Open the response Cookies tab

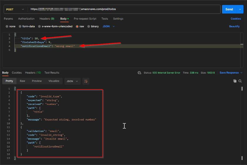[17, 73]
